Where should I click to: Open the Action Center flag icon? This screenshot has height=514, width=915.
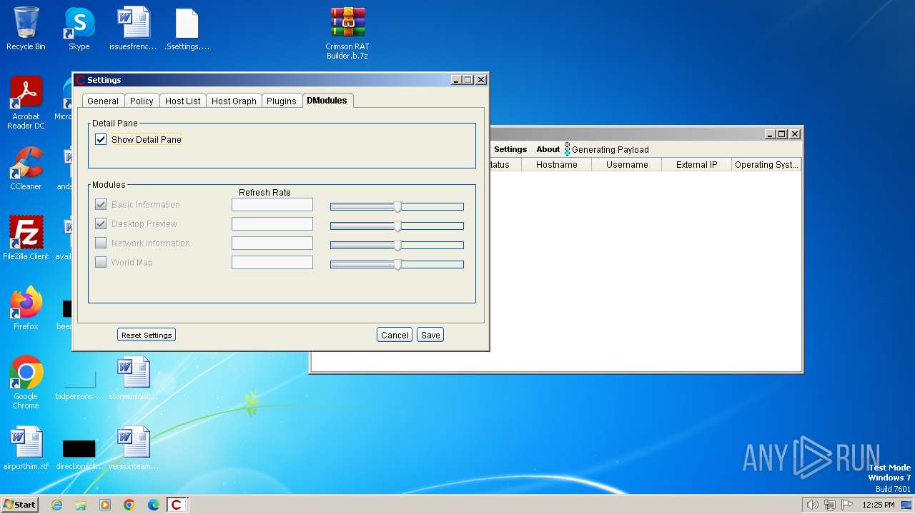pos(847,505)
